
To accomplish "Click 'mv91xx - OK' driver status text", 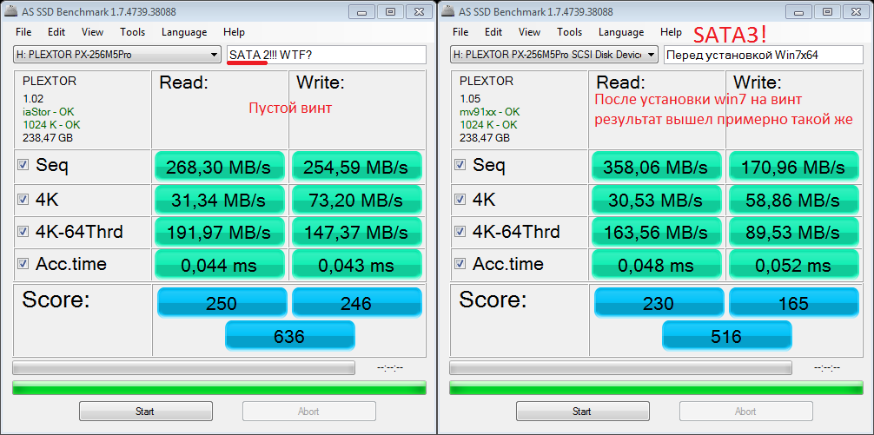I will click(x=489, y=111).
